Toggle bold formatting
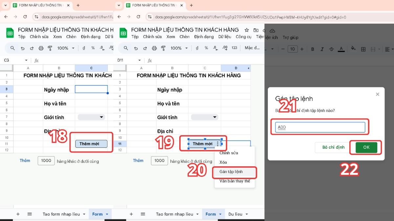This screenshot has height=221, width=394. (x=313, y=49)
